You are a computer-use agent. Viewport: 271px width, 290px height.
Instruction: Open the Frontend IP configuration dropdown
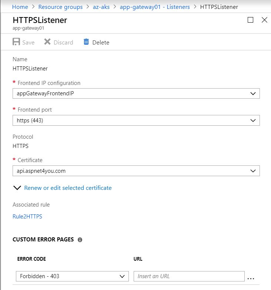click(x=136, y=93)
